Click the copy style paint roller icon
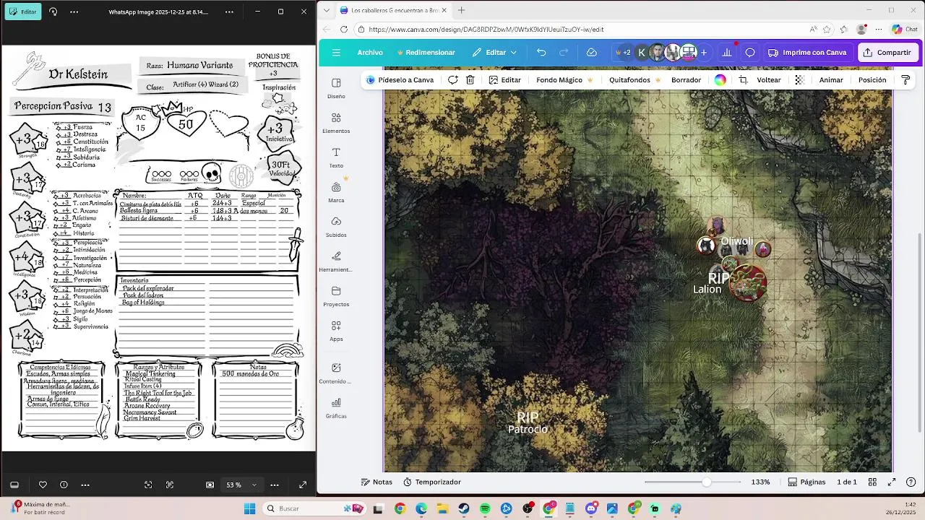 coord(905,80)
